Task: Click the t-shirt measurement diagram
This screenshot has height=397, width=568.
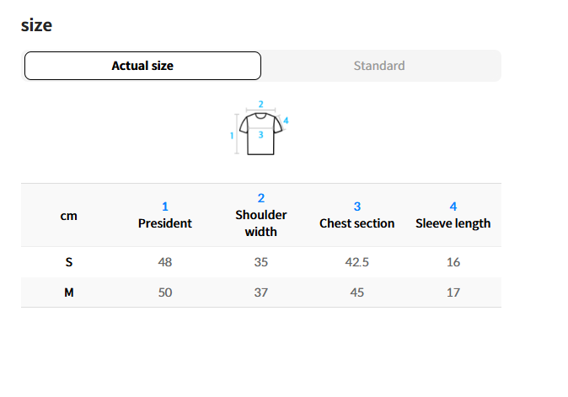Action: (x=260, y=129)
